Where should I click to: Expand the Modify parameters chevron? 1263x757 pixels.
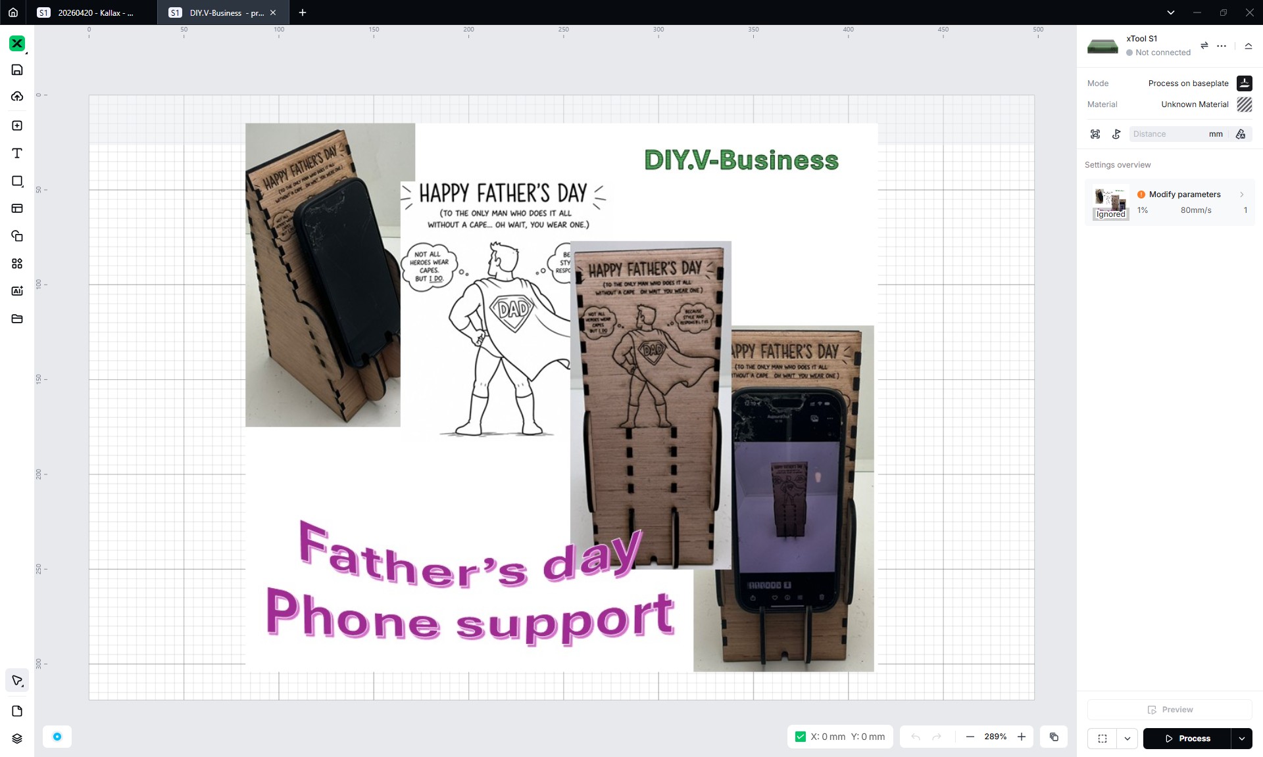pos(1242,195)
